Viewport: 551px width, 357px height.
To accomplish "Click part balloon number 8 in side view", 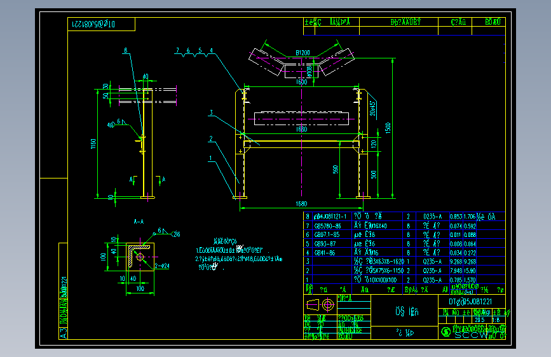I will (x=125, y=51).
